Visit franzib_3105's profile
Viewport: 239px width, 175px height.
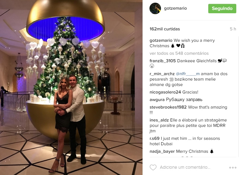[x=163, y=61]
